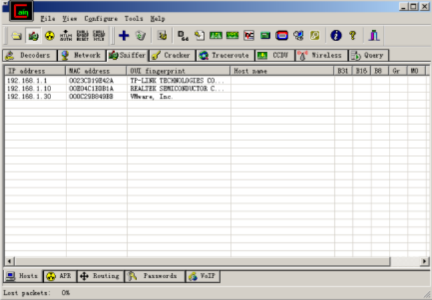Click the CHALL SPOOF RESET toolbar icon
Viewport: 432px width, 300px height.
(x=82, y=35)
